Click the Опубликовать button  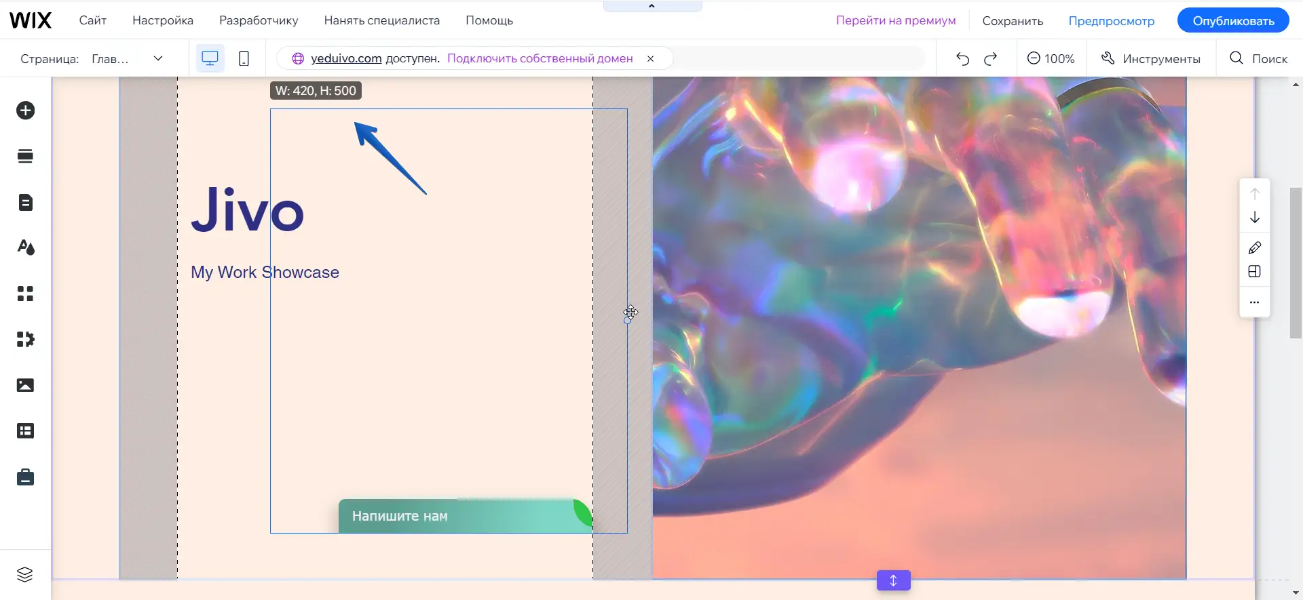[x=1233, y=20]
